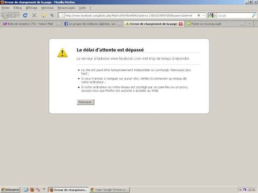Open the ? help menu

coord(90,8)
